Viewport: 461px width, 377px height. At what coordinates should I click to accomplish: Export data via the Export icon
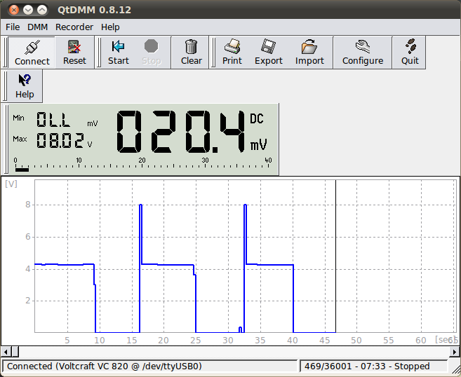[268, 48]
